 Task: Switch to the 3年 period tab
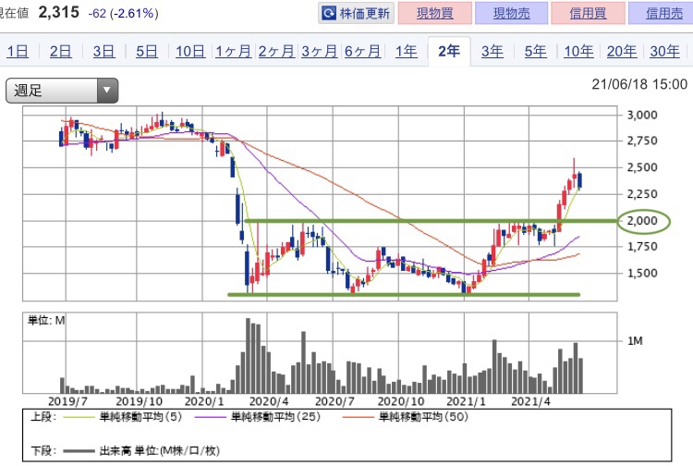[x=492, y=51]
